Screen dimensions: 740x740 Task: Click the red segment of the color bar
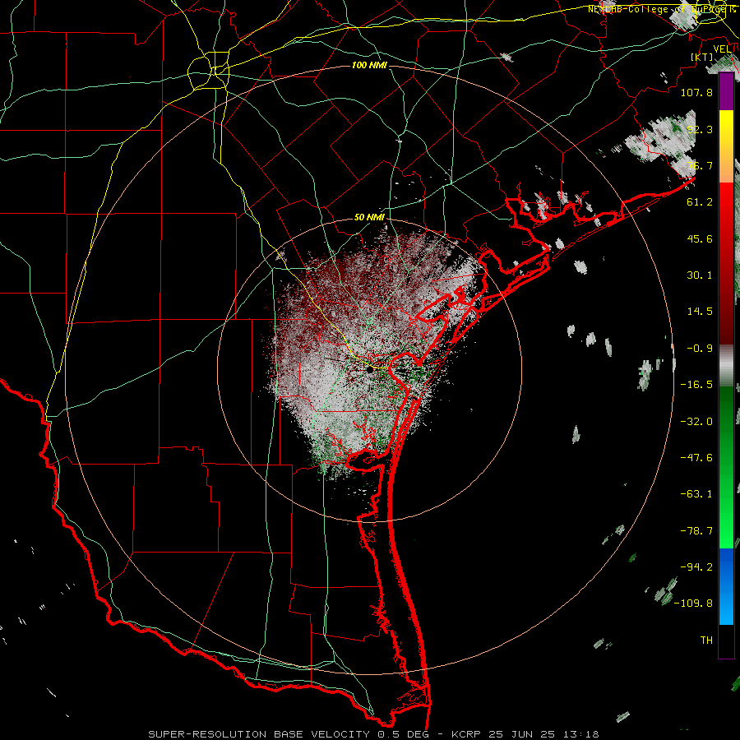click(x=726, y=263)
